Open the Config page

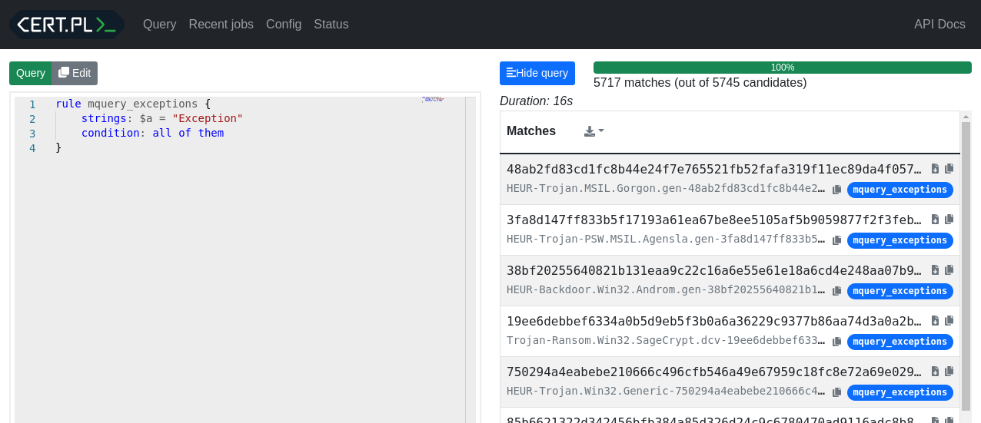(x=284, y=25)
